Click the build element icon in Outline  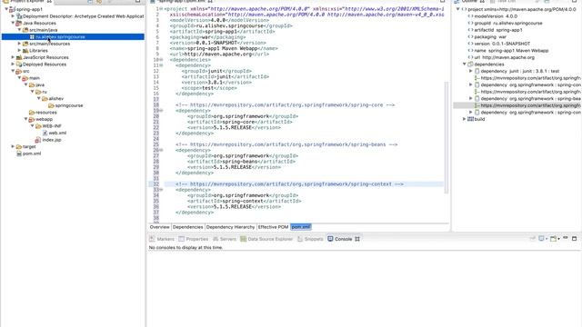471,119
